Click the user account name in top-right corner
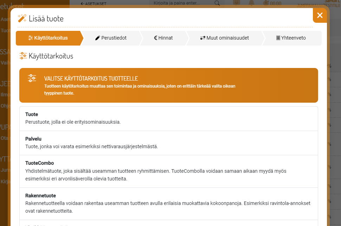 point(333,2)
